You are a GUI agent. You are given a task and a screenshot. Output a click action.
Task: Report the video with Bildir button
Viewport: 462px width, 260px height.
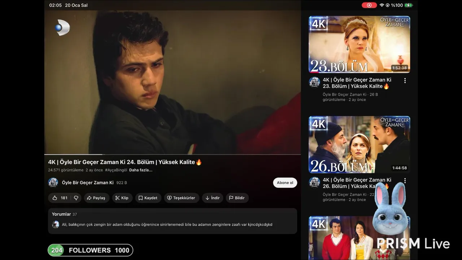click(237, 198)
